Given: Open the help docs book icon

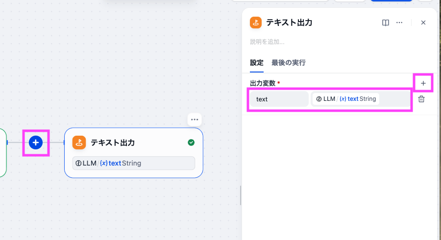Looking at the screenshot, I should 386,23.
